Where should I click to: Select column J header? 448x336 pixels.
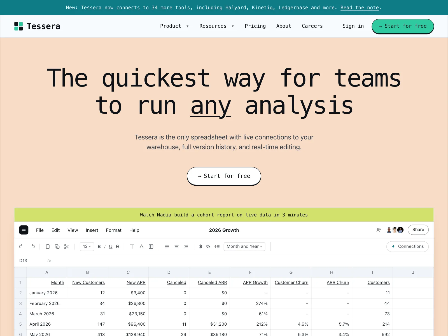pyautogui.click(x=413, y=272)
